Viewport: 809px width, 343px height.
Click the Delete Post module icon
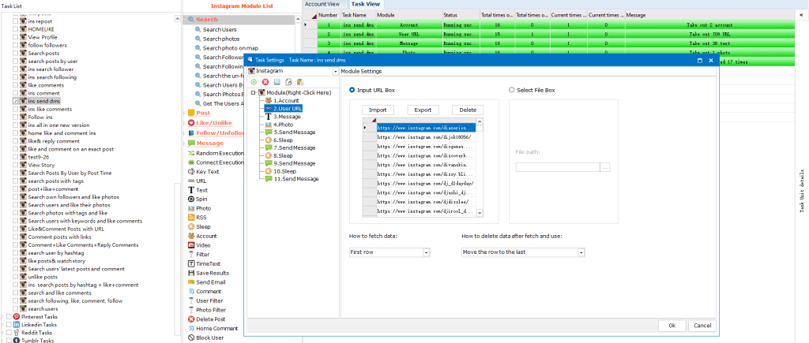click(x=190, y=319)
